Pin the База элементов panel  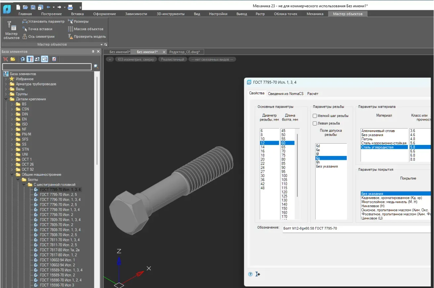pyautogui.click(x=93, y=52)
